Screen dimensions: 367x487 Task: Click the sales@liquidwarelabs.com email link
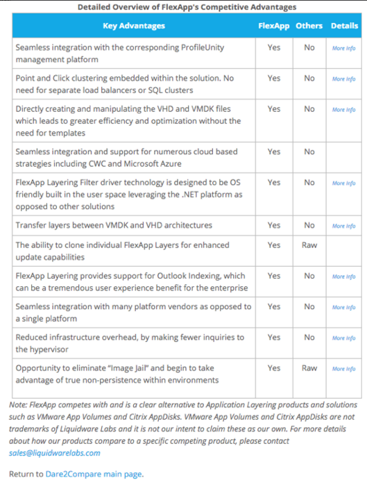[55, 453]
